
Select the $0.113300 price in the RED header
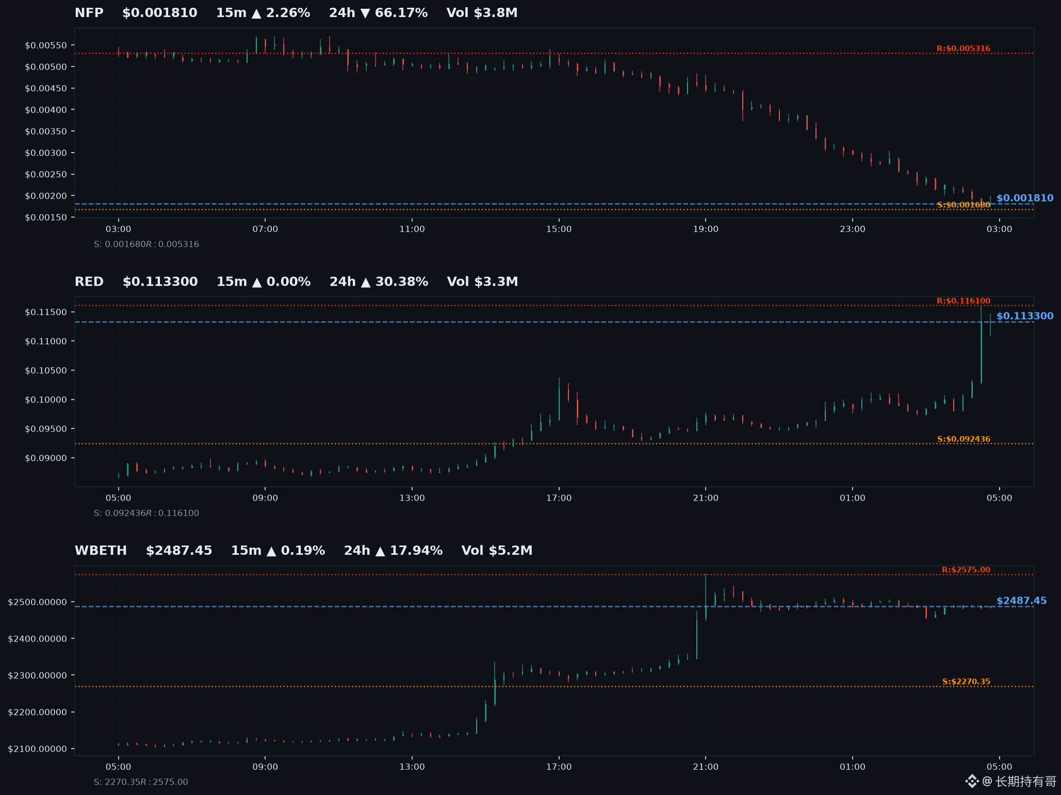click(x=160, y=282)
